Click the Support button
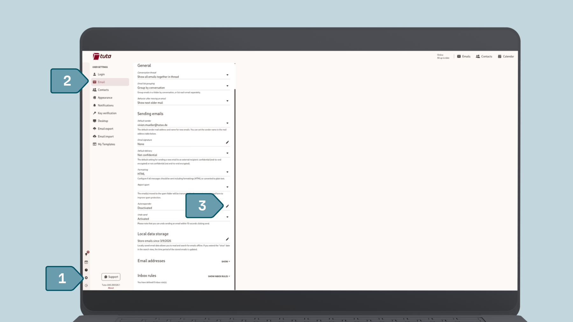Viewport: 573px width, 322px height. pyautogui.click(x=111, y=277)
